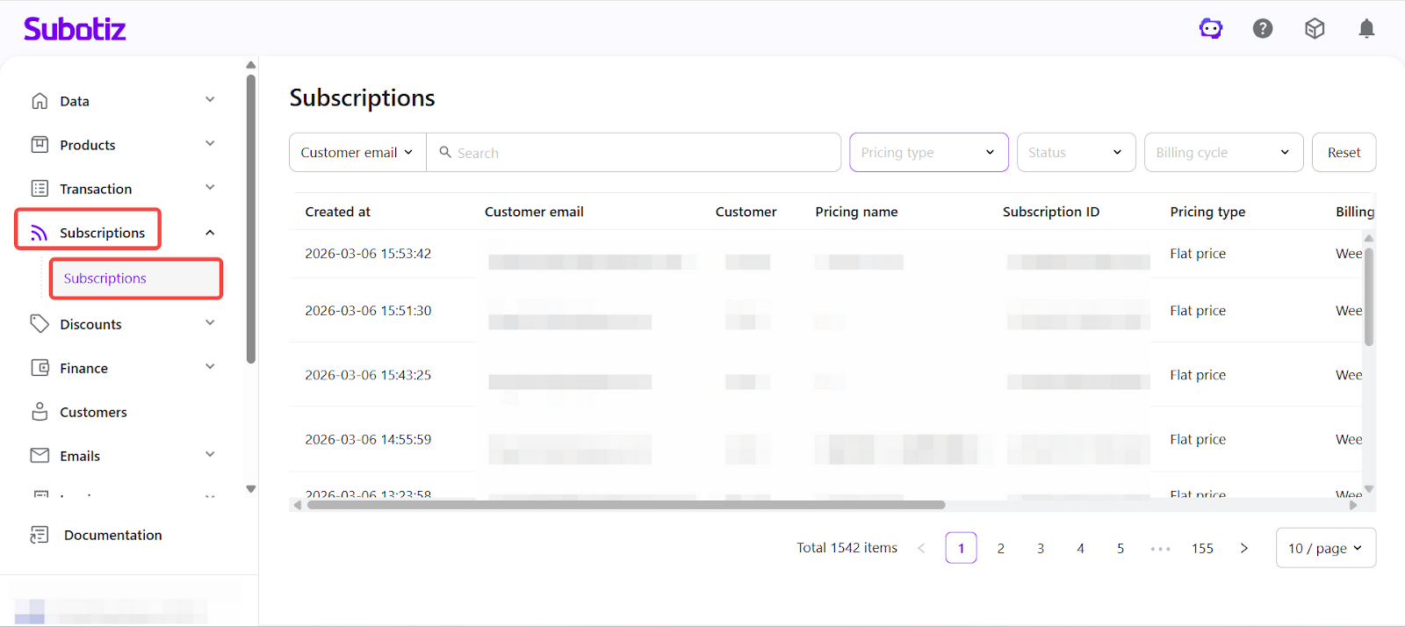Click the Customers person icon in sidebar
Image resolution: width=1405 pixels, height=627 pixels.
[40, 412]
